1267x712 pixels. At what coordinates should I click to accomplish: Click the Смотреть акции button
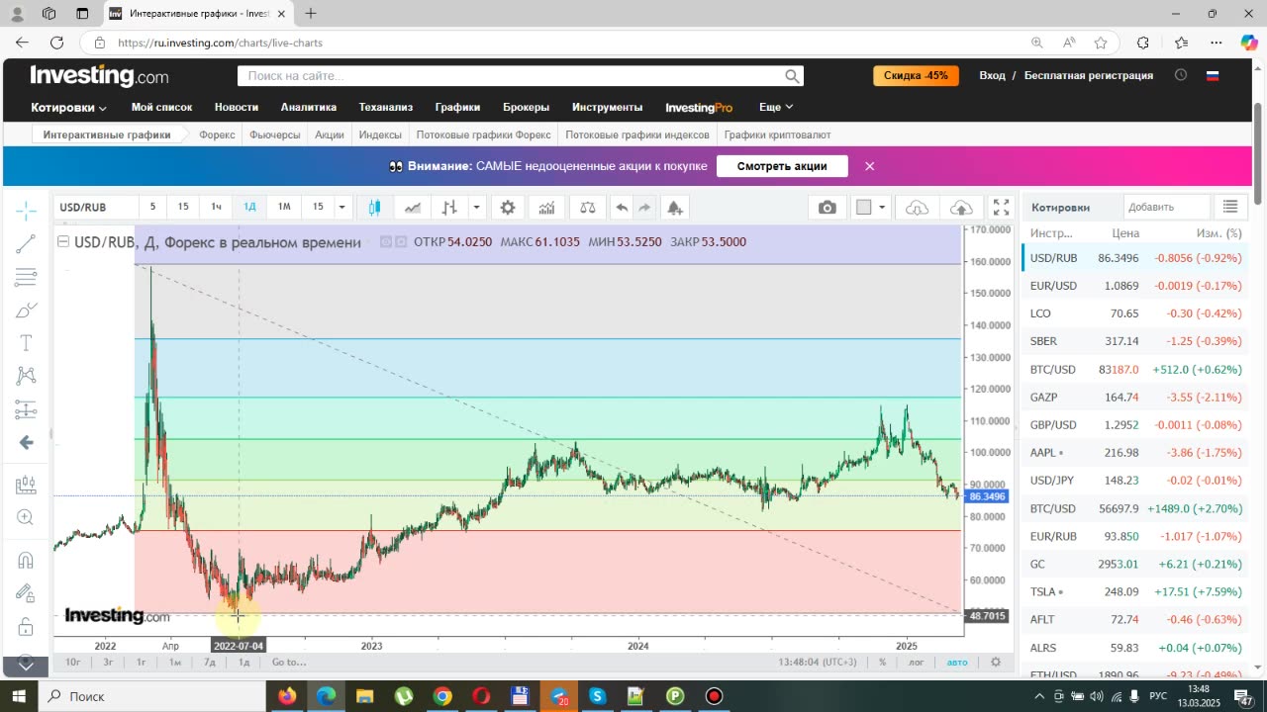[x=782, y=166]
